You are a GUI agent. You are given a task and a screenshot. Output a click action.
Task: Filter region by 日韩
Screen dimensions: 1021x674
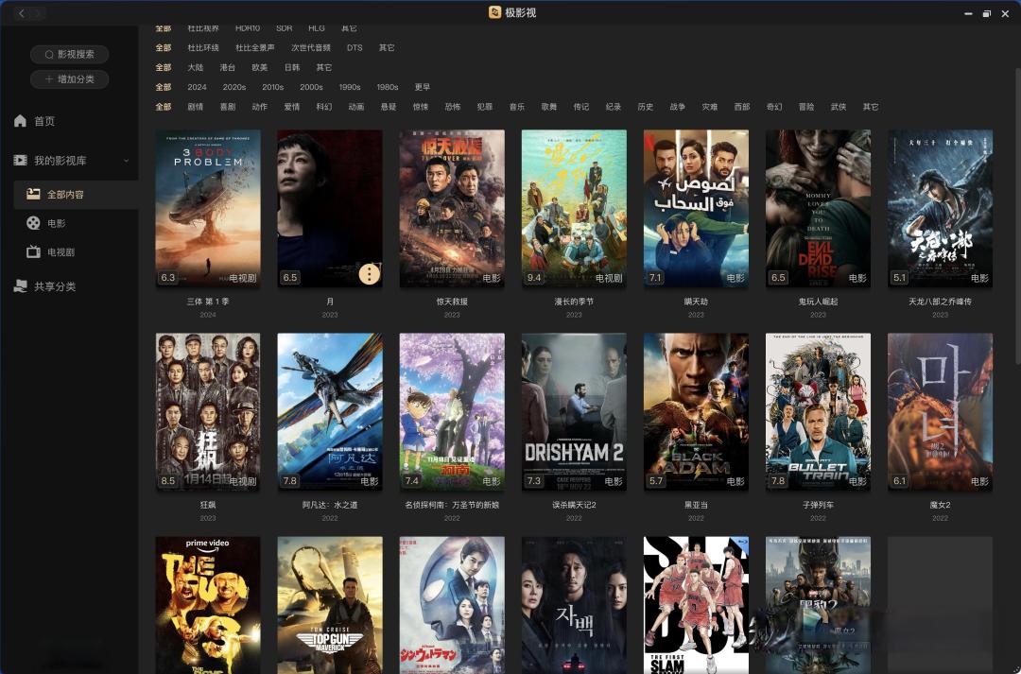tap(292, 67)
